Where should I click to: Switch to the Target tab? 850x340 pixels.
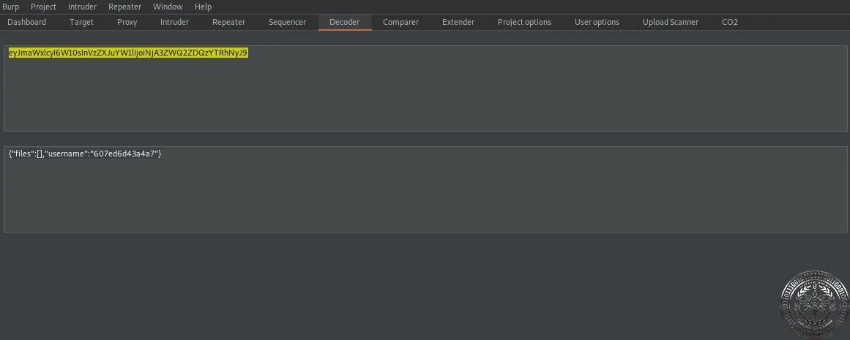(81, 22)
